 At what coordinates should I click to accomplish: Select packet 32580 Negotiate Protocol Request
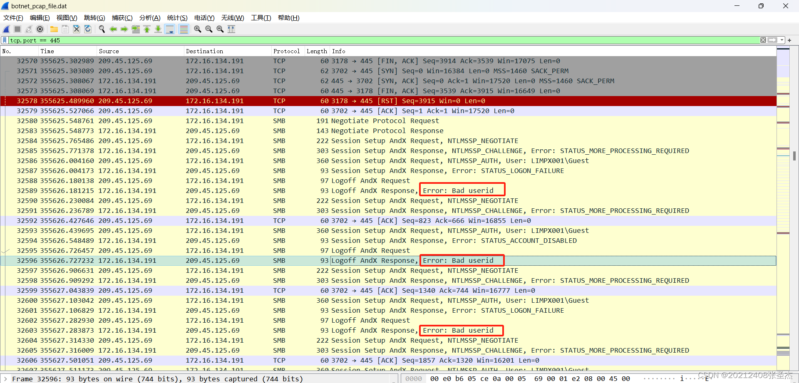tap(388, 121)
